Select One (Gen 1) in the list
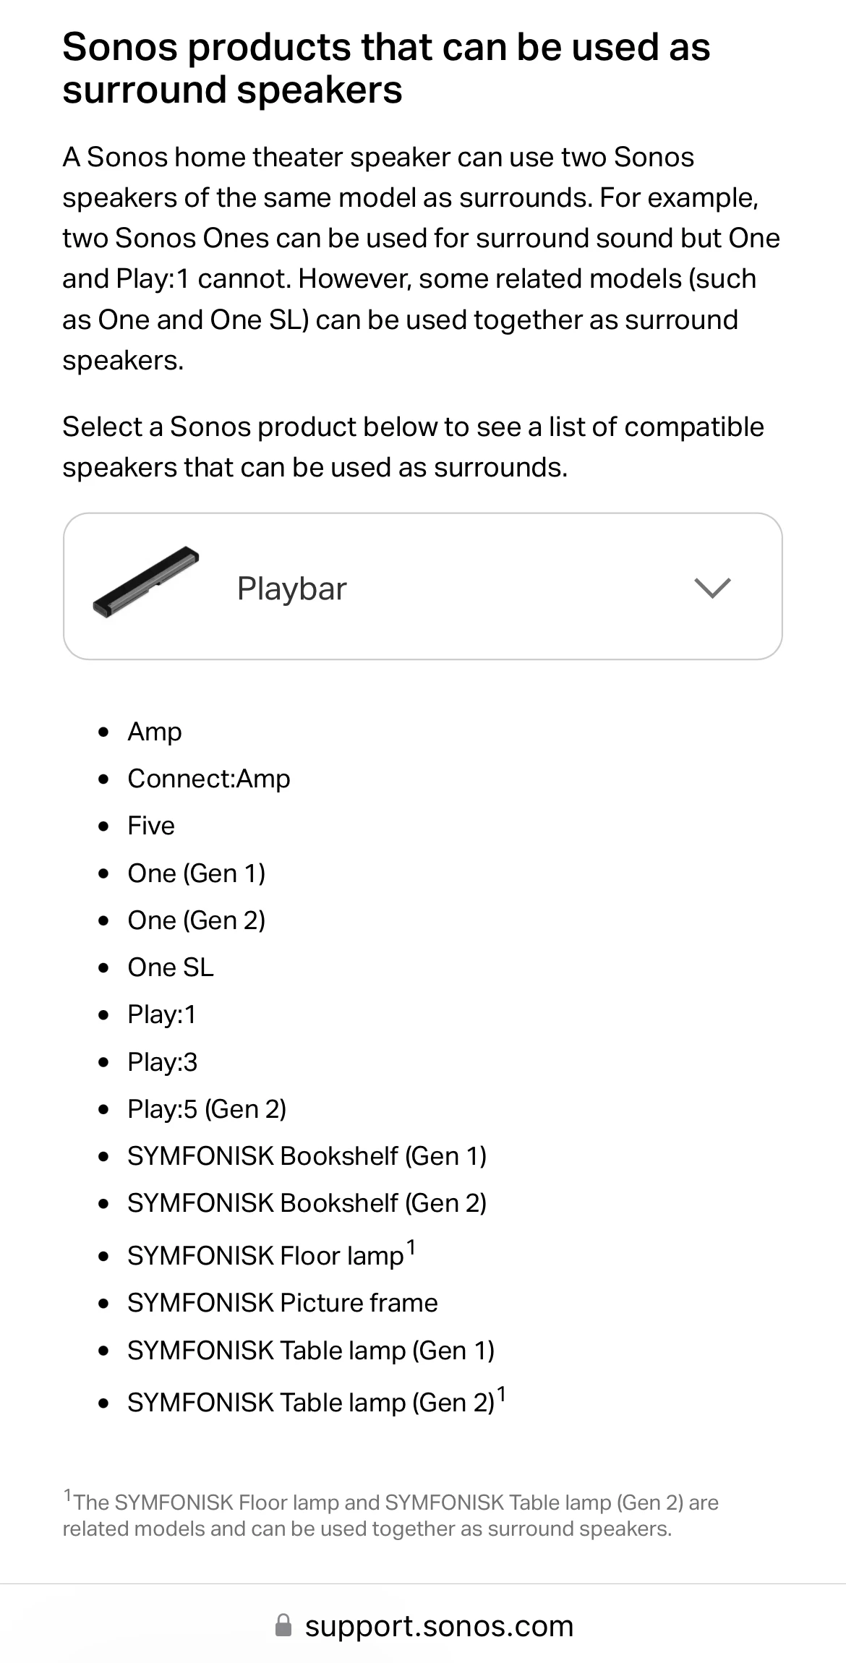Viewport: 846px width, 1663px height. [x=197, y=873]
